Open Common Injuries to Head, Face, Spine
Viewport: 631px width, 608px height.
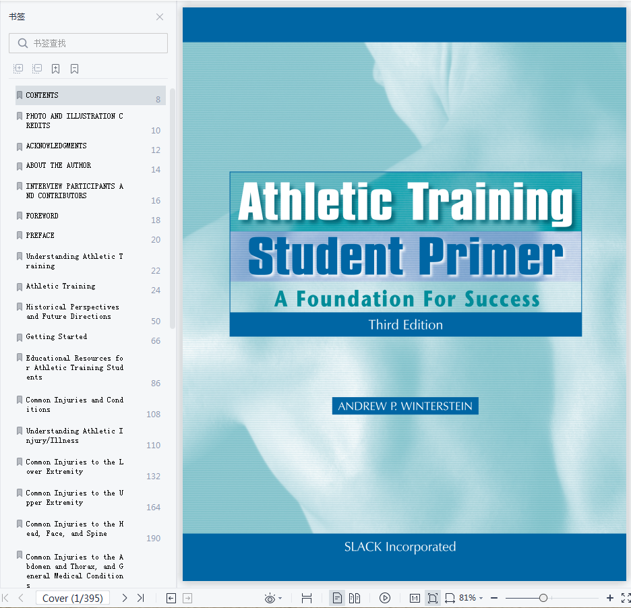(x=90, y=528)
